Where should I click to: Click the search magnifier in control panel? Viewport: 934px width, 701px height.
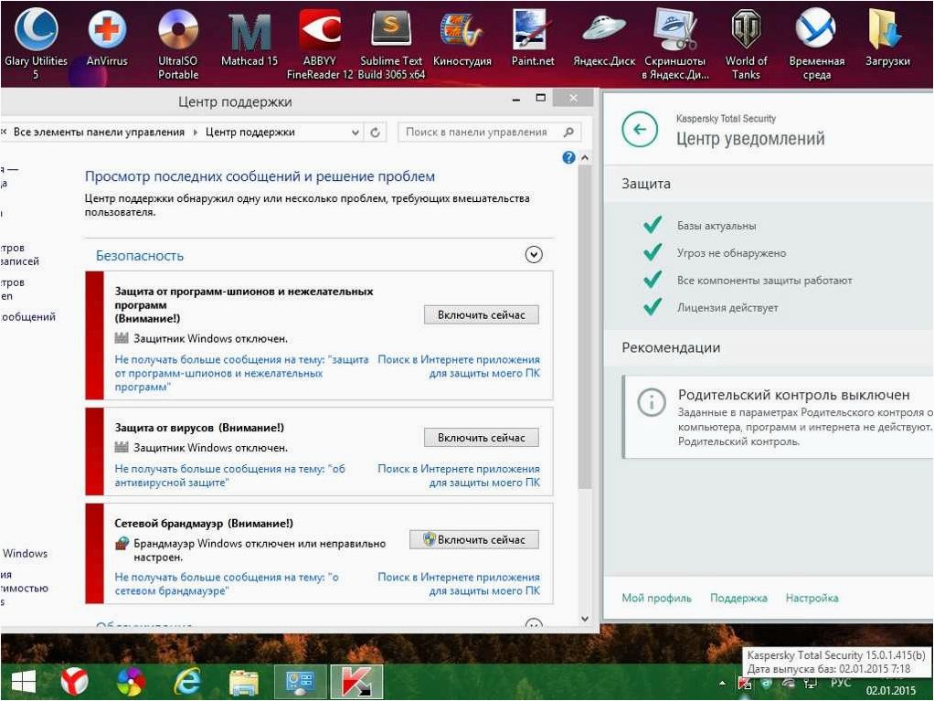click(568, 133)
